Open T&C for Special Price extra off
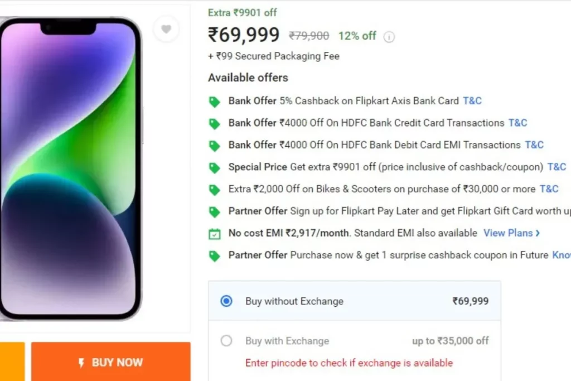Screen dimensions: 571x381 point(557,167)
